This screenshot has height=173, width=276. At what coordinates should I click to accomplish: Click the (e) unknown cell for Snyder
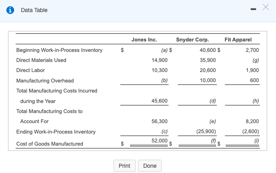click(212, 121)
